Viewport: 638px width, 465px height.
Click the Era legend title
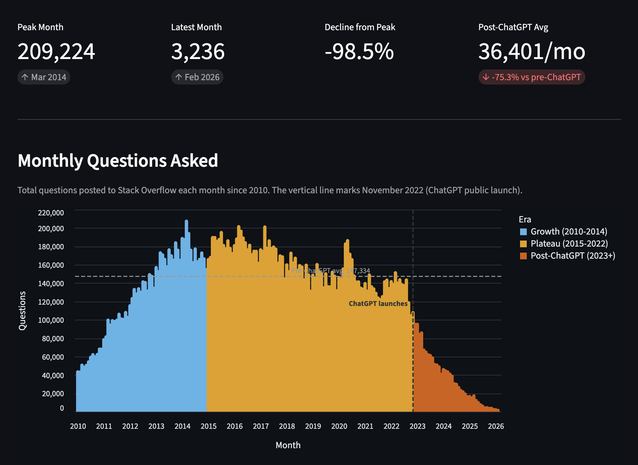[x=524, y=219]
